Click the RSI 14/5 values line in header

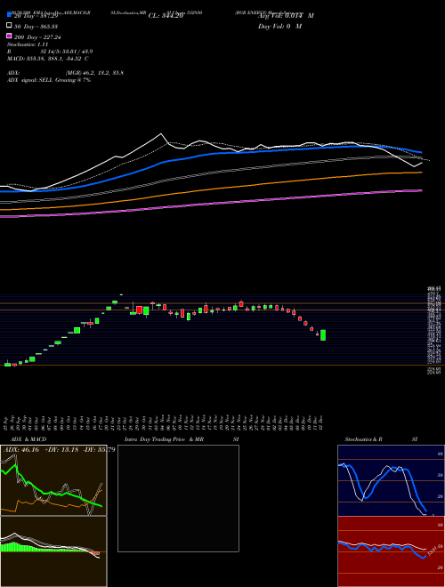coord(50,52)
